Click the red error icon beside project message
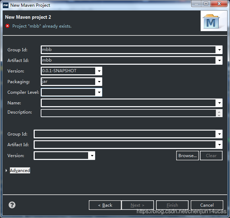230x218 pixels. 7,26
